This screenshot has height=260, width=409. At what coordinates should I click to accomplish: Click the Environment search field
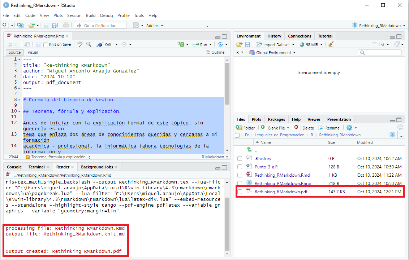(379, 53)
